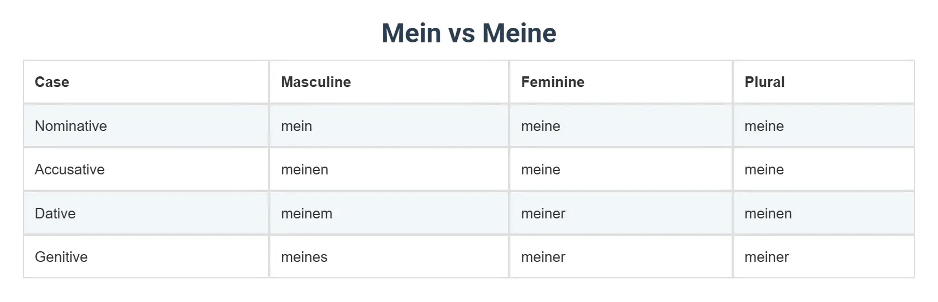This screenshot has height=302, width=938.
Task: Click 'meiner' in the Genitive plural cell
Action: tap(767, 257)
